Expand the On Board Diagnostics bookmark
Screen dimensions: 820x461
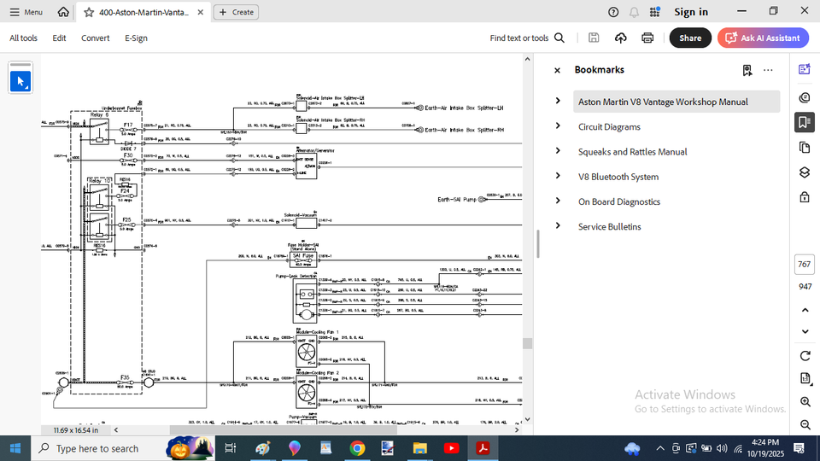[x=558, y=201]
